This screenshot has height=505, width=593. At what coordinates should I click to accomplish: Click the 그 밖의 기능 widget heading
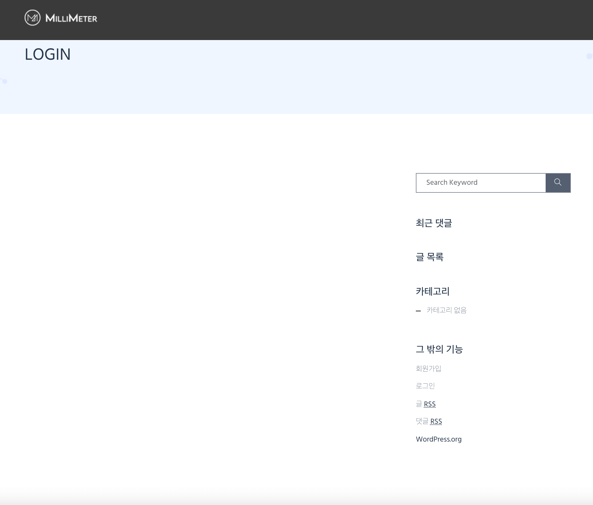439,349
